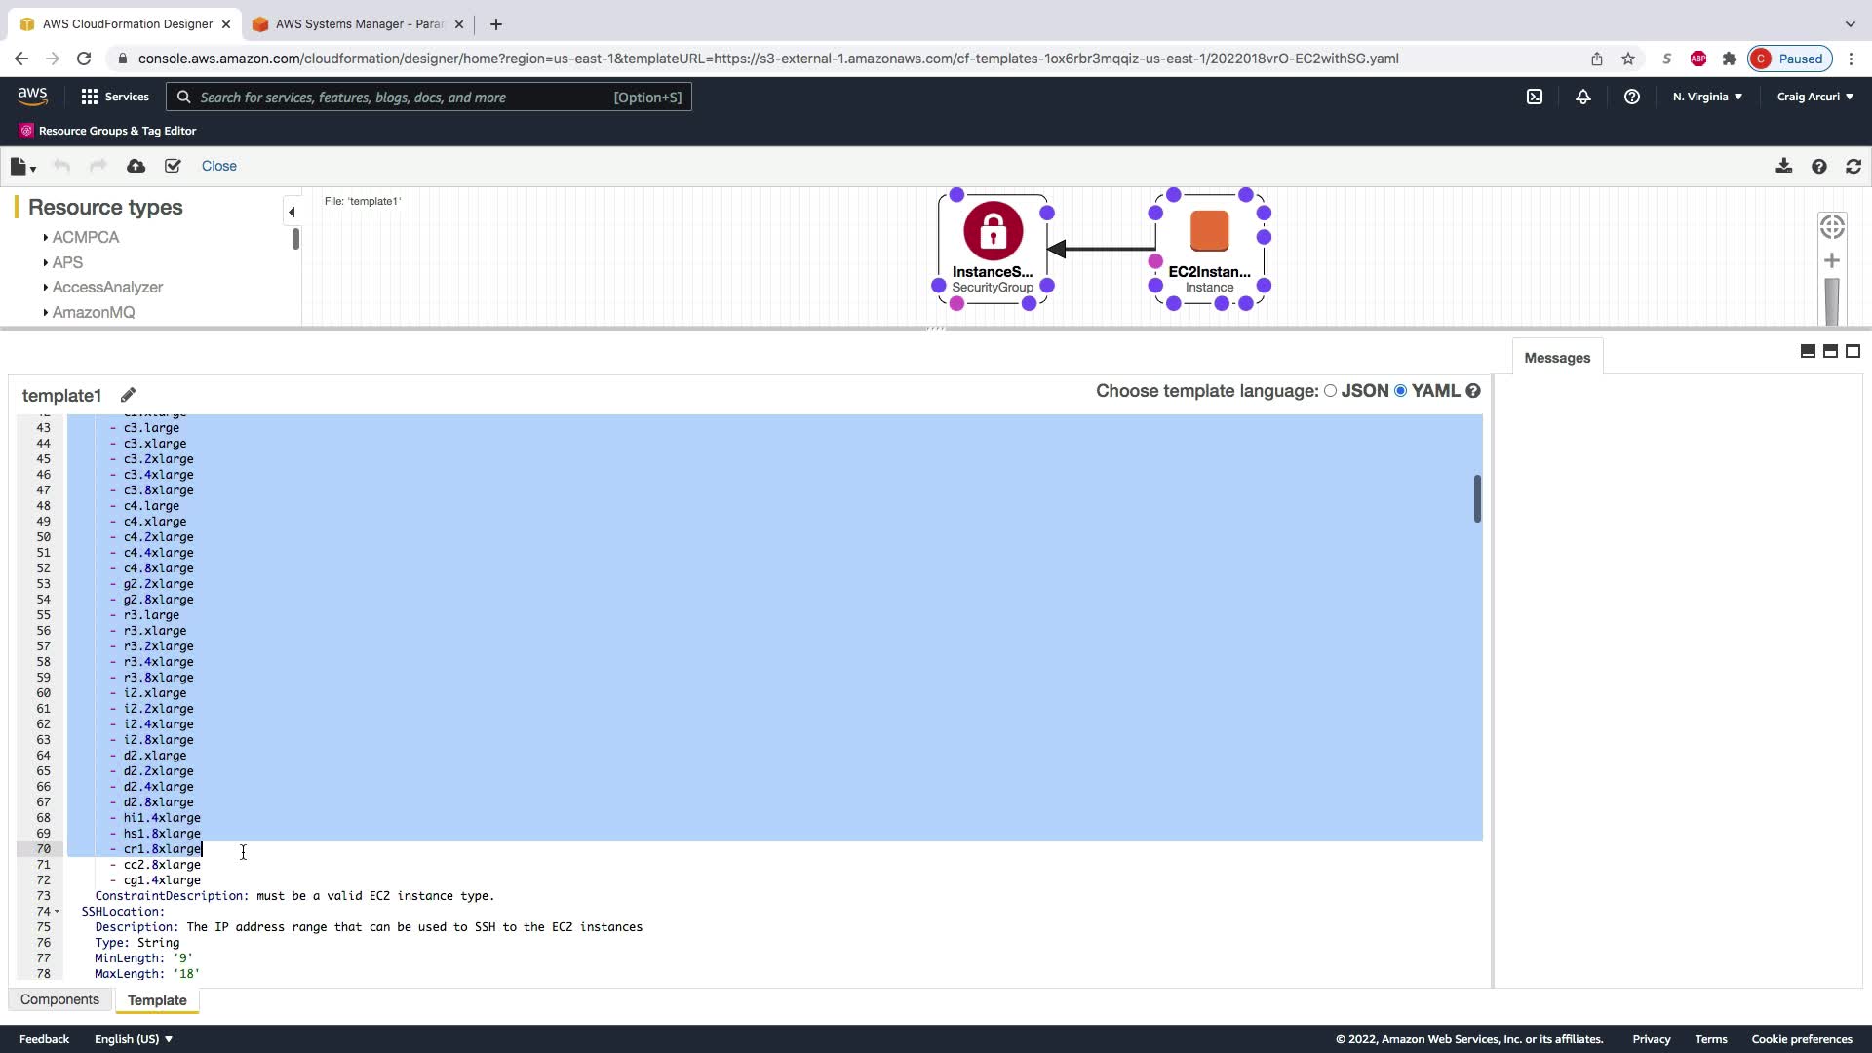
Task: Click the Messages panel button
Action: coord(1557,358)
